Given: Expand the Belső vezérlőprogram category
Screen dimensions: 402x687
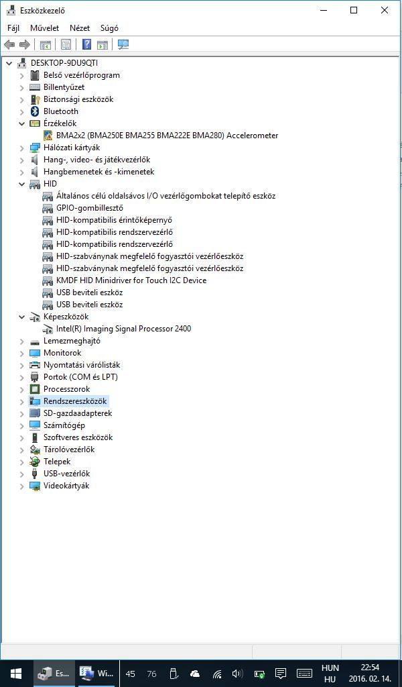Looking at the screenshot, I should [22, 75].
